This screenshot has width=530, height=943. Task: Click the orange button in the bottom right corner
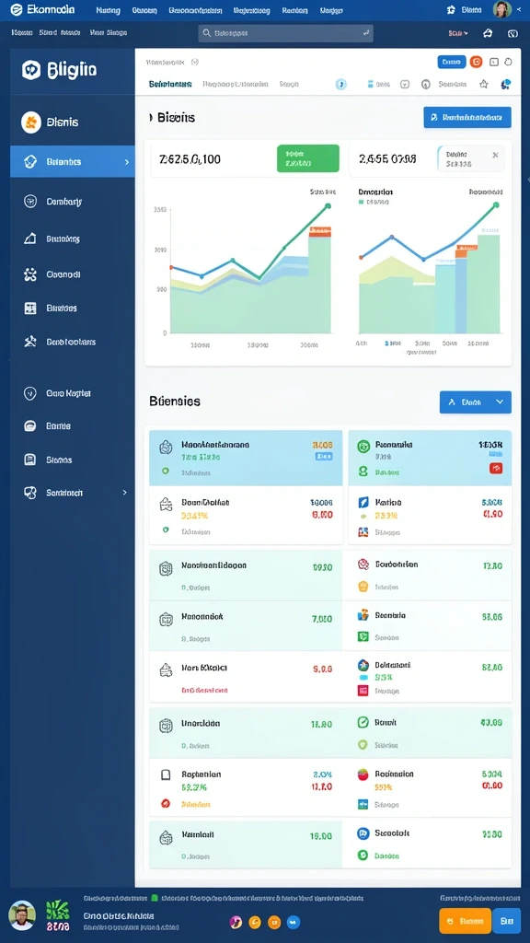pyautogui.click(x=465, y=920)
